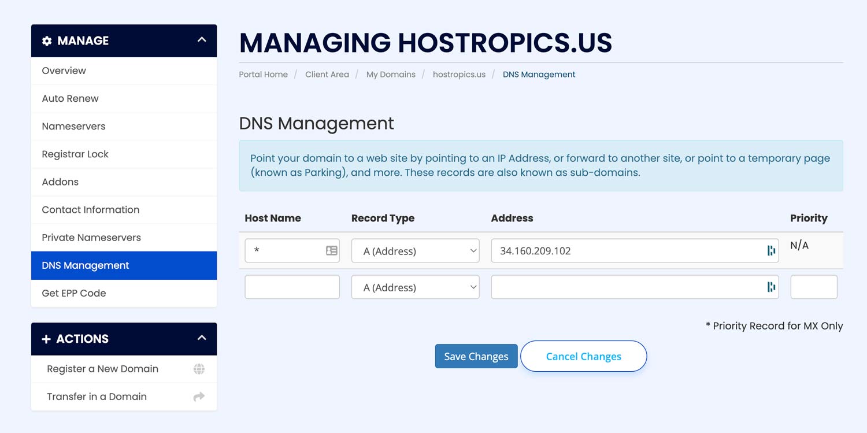Screen dimensions: 867x433
Task: Select Nameservers in the sidebar
Action: 73,126
